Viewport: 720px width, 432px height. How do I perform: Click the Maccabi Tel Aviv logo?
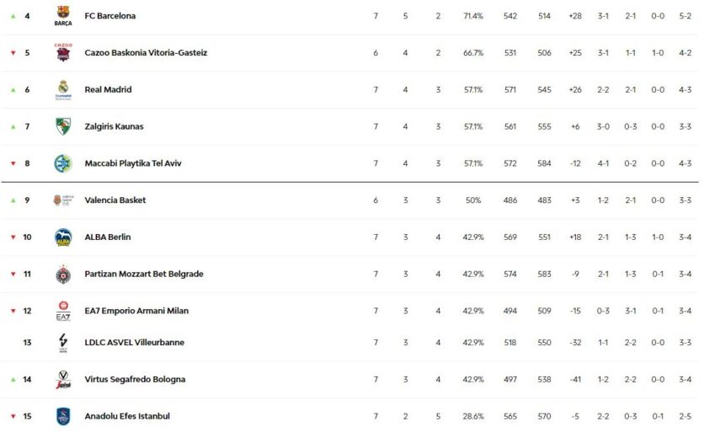63,163
